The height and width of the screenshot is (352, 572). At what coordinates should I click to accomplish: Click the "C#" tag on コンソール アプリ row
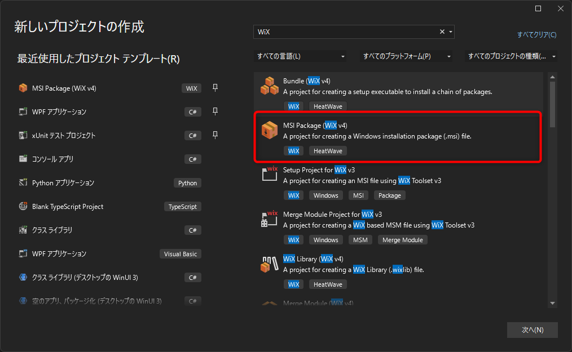pyautogui.click(x=192, y=159)
